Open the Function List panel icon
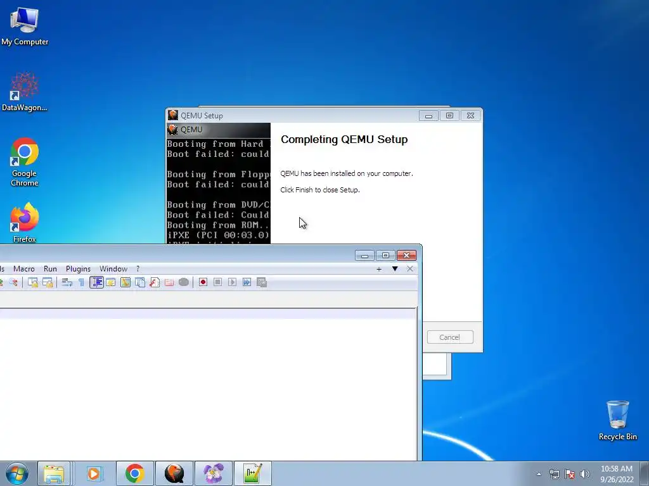This screenshot has width=649, height=486. [x=155, y=282]
